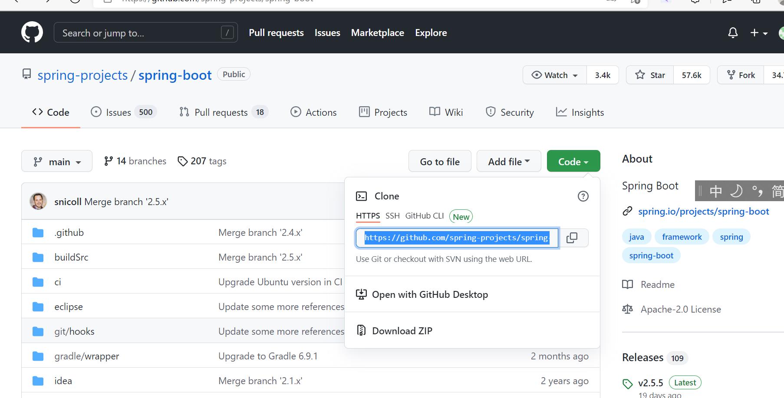Screen dimensions: 784x398
Task: Fork the spring-boot repository
Action: (741, 75)
